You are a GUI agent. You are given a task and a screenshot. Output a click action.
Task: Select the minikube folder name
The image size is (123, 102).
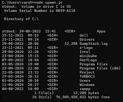[88, 56]
